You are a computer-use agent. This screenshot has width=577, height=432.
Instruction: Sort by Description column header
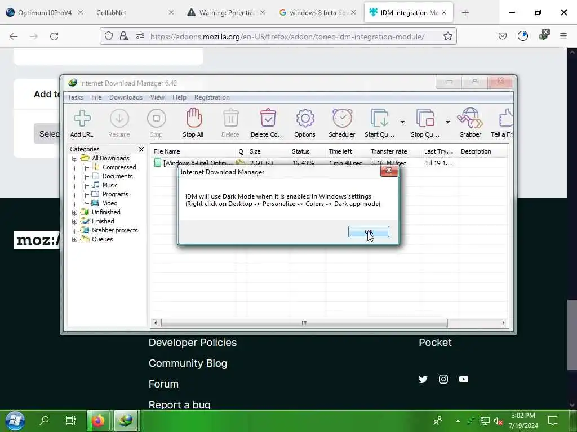click(x=483, y=151)
